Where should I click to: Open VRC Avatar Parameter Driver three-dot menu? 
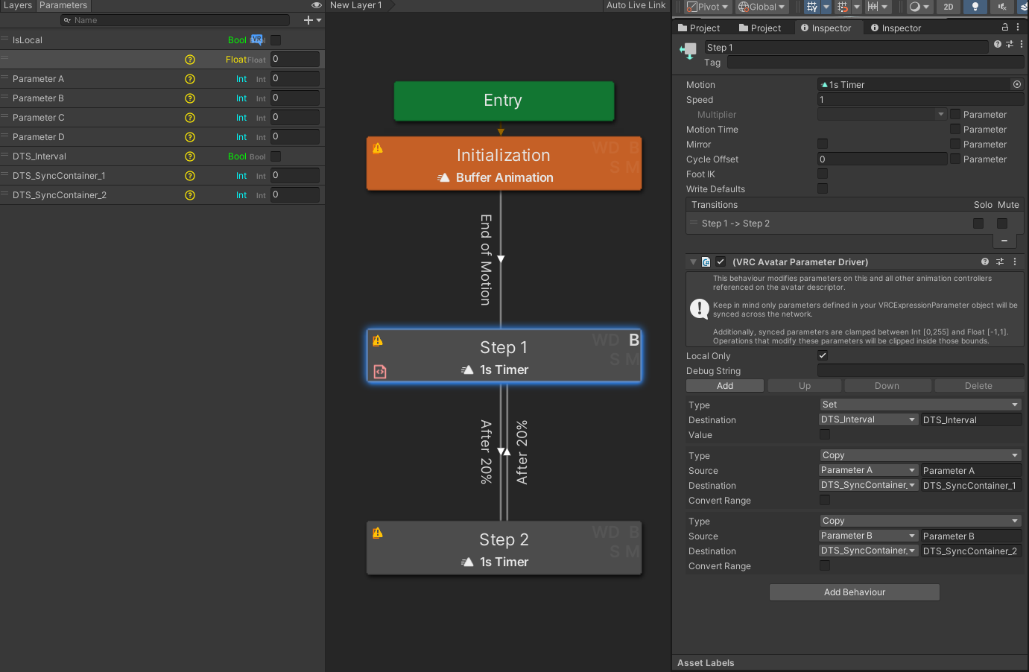pyautogui.click(x=1015, y=261)
